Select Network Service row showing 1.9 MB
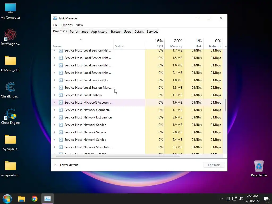Viewport: 272px width, 204px height. 137,125
